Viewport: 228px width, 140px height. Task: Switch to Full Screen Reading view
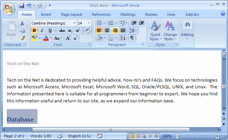pyautogui.click(x=138, y=136)
